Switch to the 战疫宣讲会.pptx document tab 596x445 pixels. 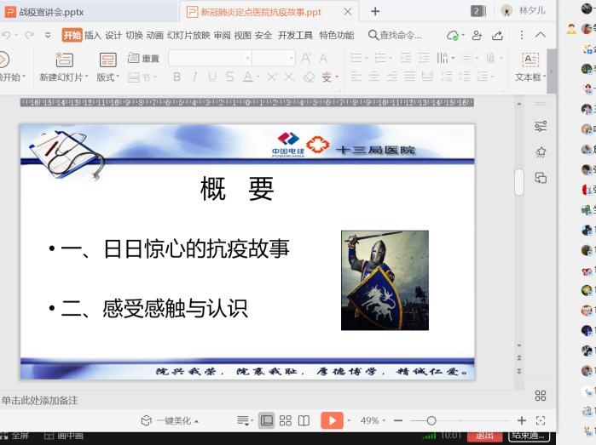[x=51, y=12]
